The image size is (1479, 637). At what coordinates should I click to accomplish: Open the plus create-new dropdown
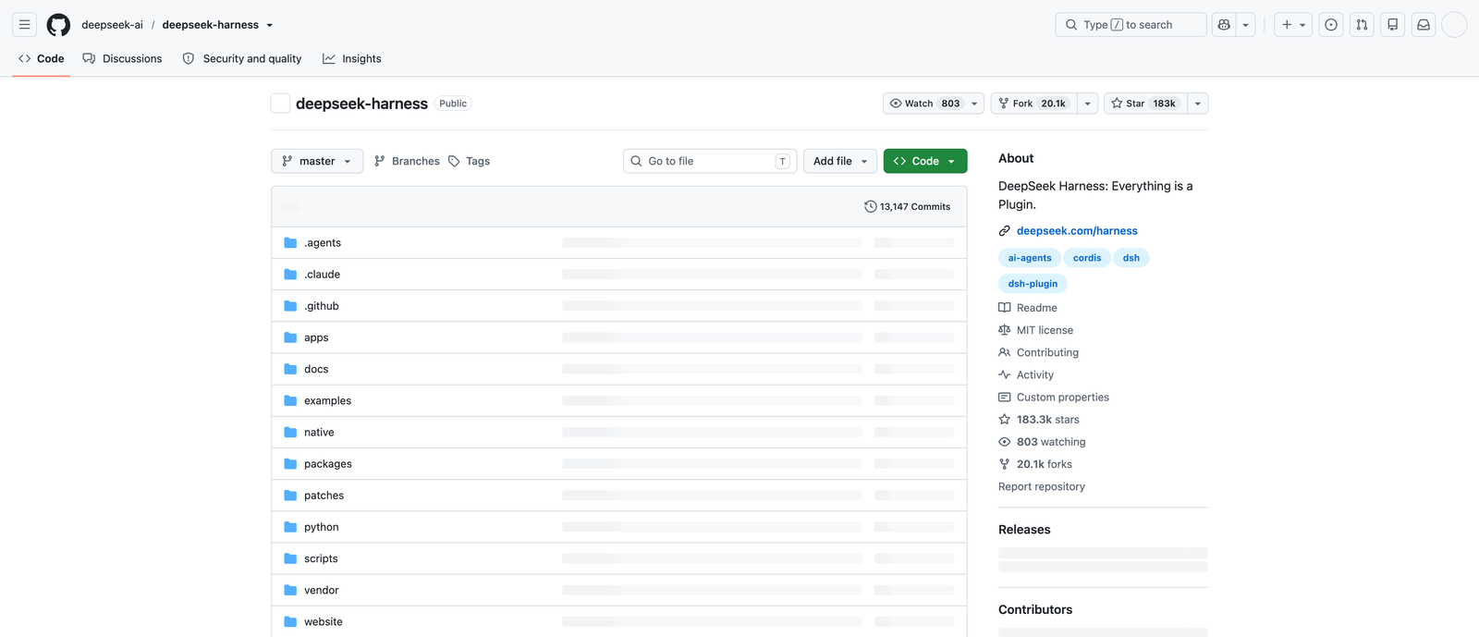pos(1293,25)
